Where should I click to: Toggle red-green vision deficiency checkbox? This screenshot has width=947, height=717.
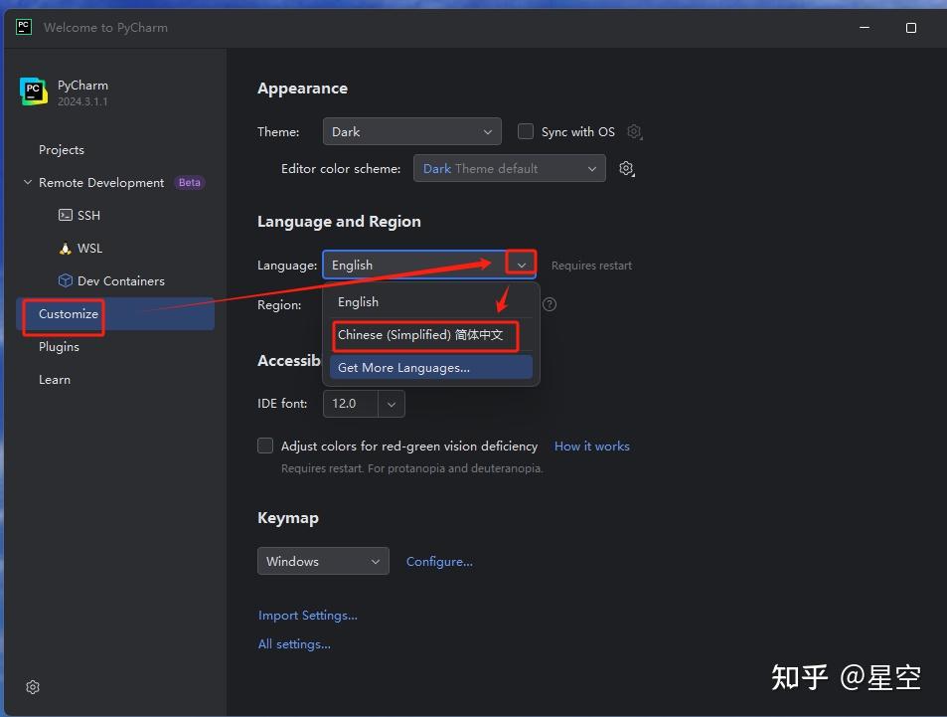click(265, 446)
